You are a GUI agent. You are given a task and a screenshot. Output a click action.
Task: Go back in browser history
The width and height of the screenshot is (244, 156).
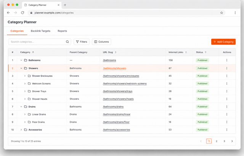[8, 13]
